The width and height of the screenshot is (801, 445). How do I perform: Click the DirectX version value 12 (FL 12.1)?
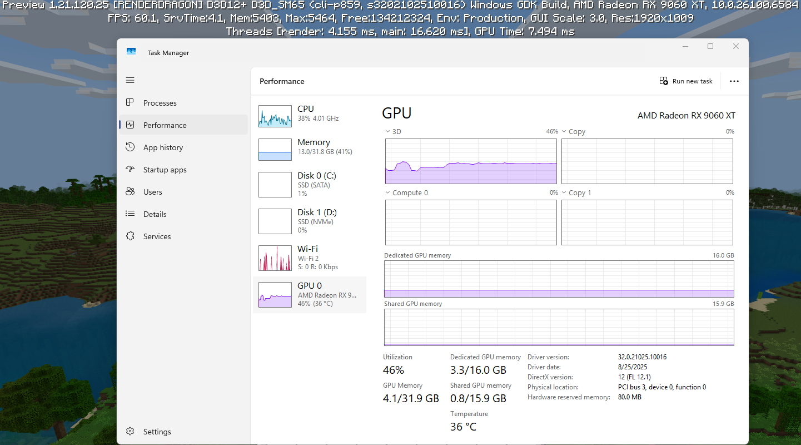[x=634, y=377]
